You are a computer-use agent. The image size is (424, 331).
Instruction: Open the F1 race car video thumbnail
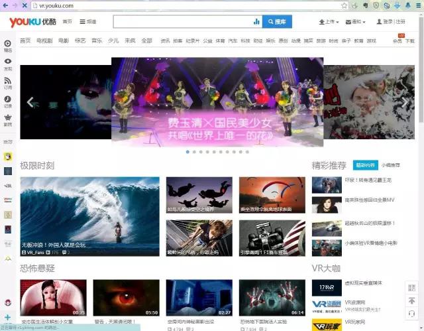[272, 238]
